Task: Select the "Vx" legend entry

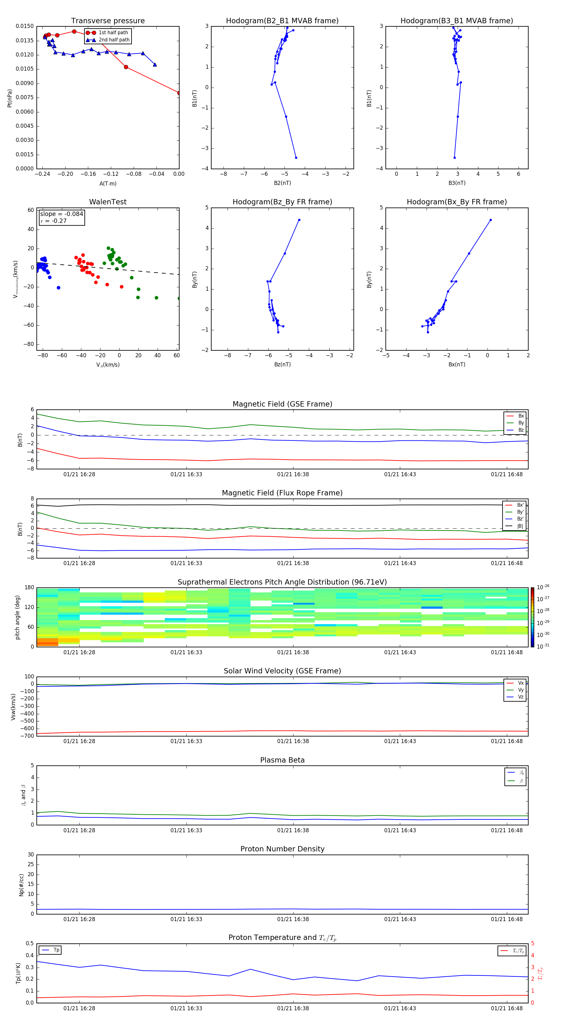Action: (515, 683)
